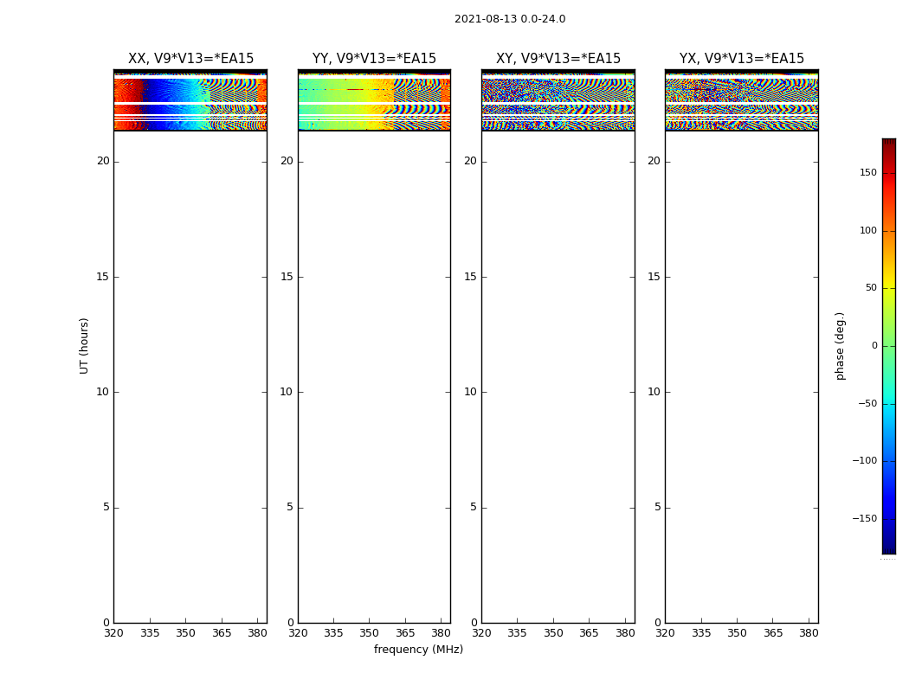Click the 320 tick under XX panel

[113, 633]
